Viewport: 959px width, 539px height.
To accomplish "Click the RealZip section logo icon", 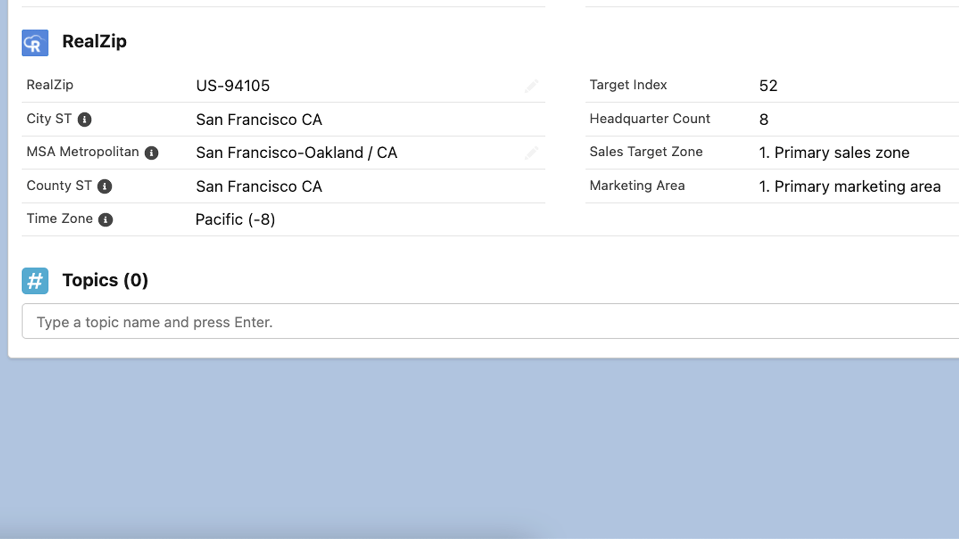I will [x=35, y=43].
